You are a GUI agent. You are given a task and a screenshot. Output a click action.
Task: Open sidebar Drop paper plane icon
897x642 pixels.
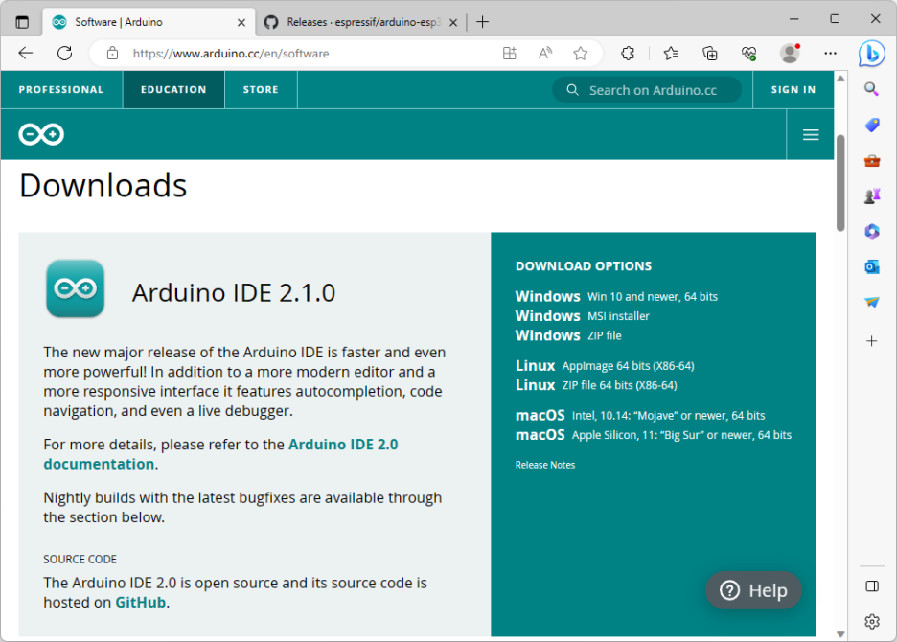tap(872, 302)
